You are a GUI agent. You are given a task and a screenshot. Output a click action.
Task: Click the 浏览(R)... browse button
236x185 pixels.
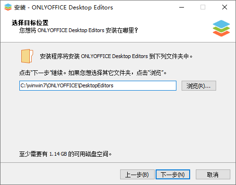199,86
